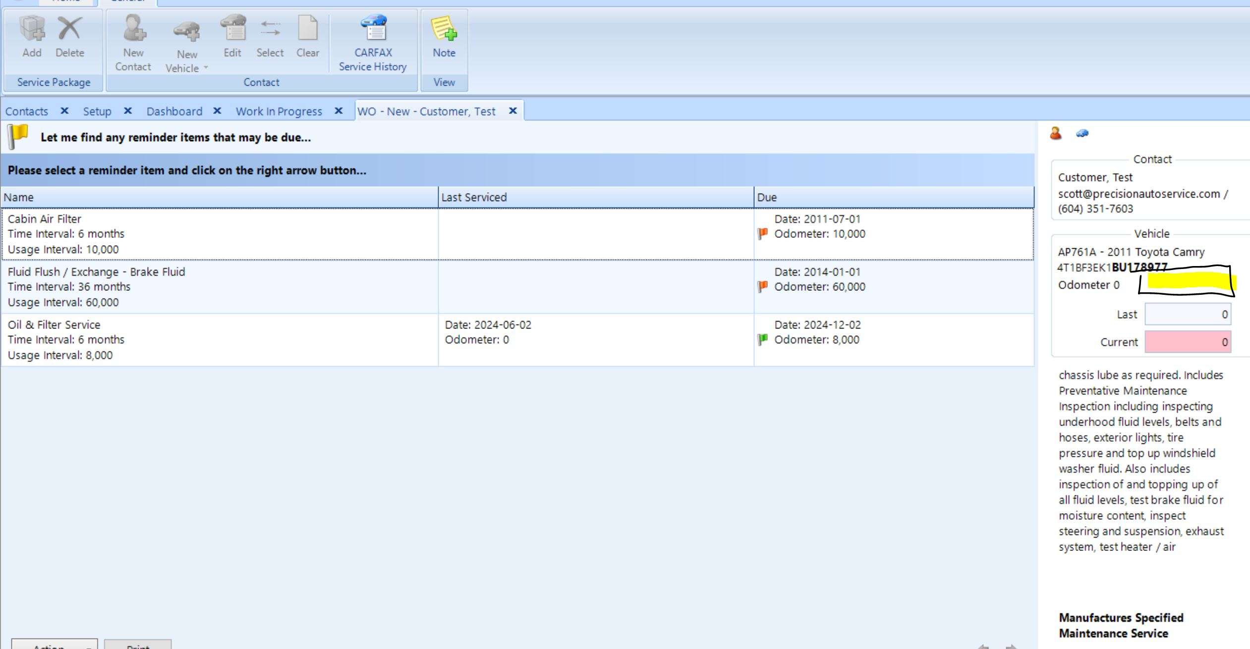Viewport: 1250px width, 649px height.
Task: Edit the contact
Action: 232,36
